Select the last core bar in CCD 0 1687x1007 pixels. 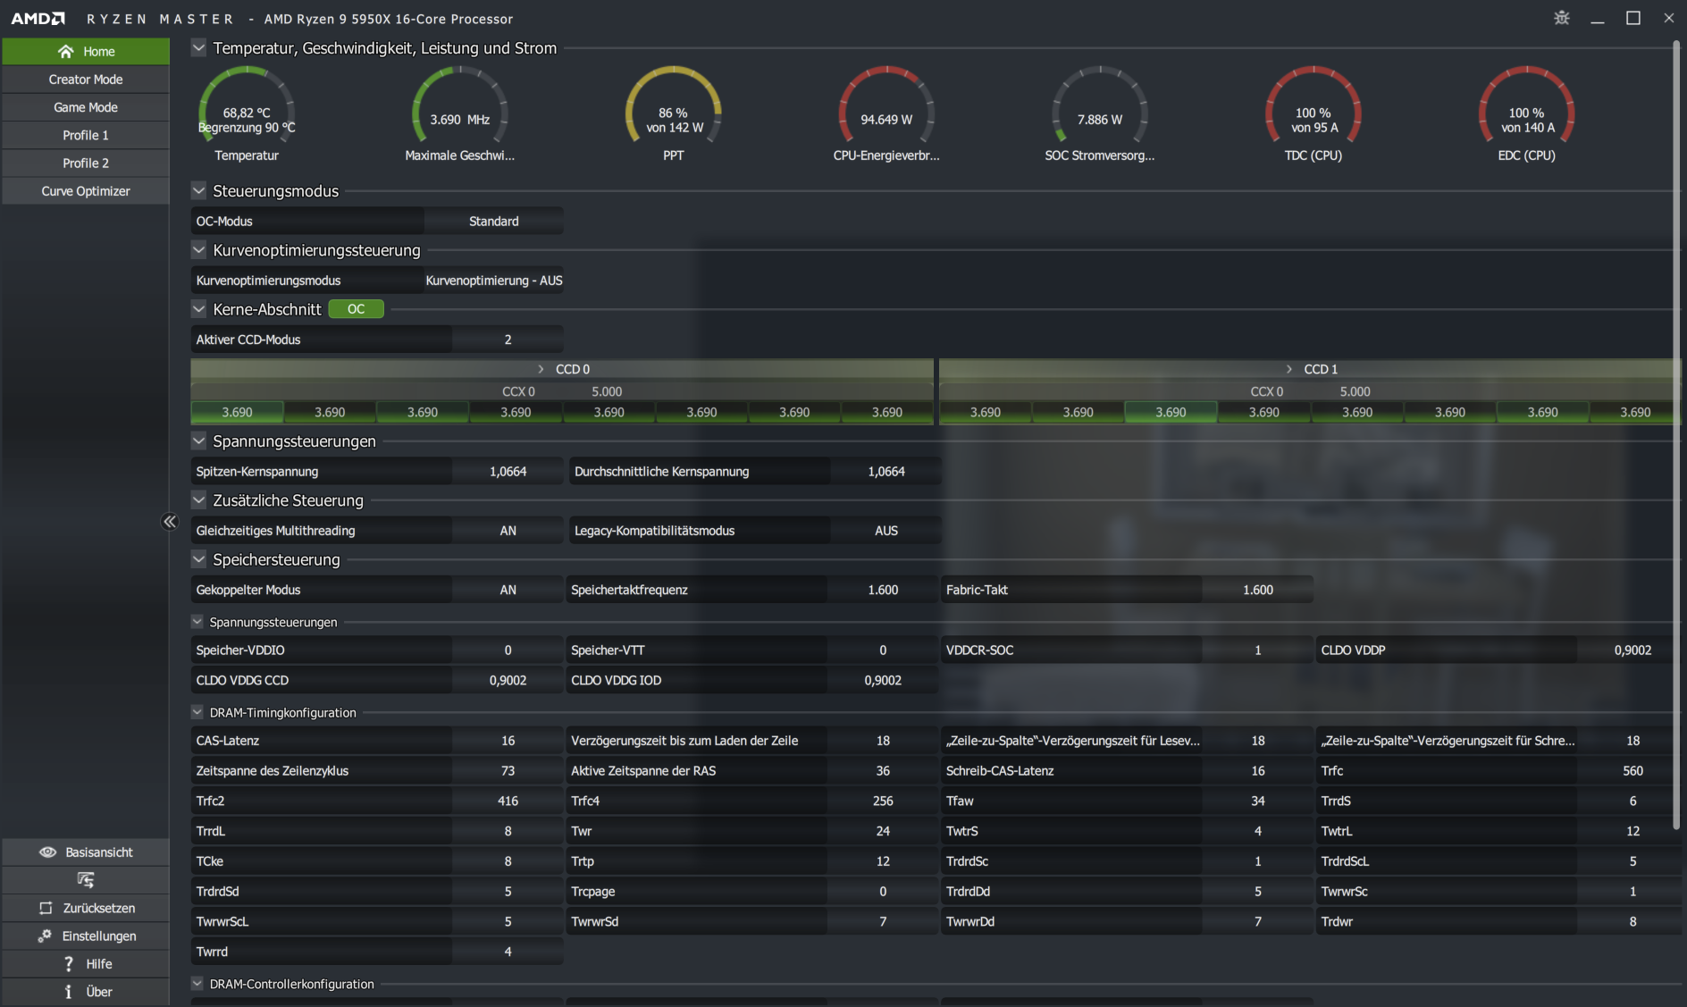[x=887, y=412]
